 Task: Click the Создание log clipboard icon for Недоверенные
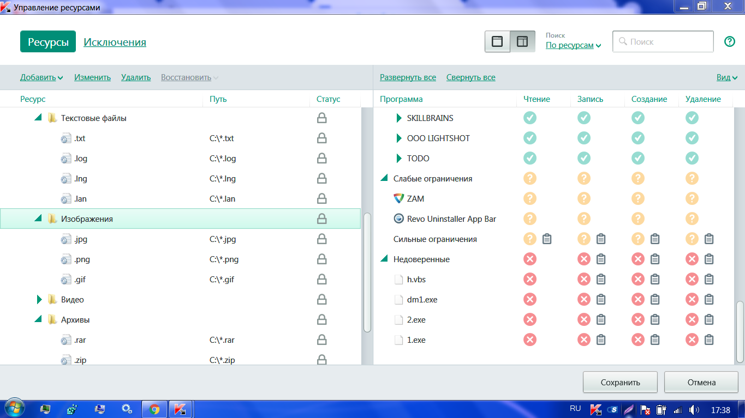pyautogui.click(x=655, y=259)
